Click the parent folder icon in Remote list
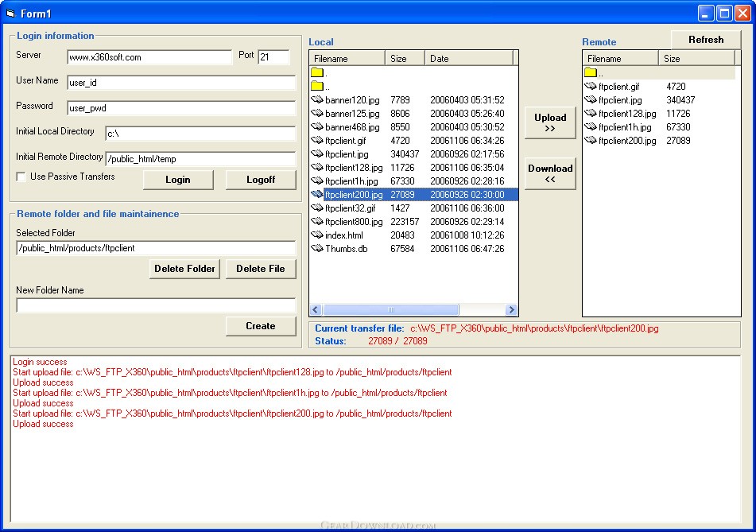The width and height of the screenshot is (756, 532). pyautogui.click(x=590, y=72)
